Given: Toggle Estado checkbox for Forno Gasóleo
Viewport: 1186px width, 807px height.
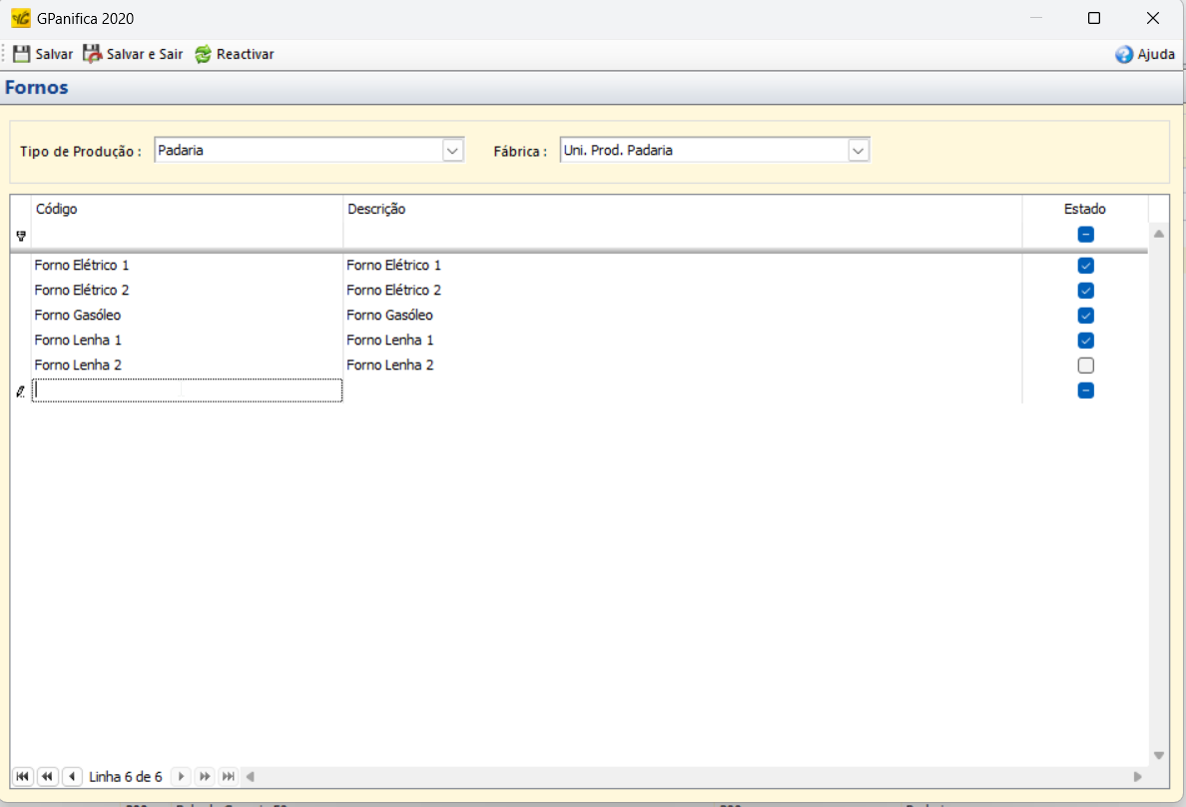Looking at the screenshot, I should (1085, 316).
